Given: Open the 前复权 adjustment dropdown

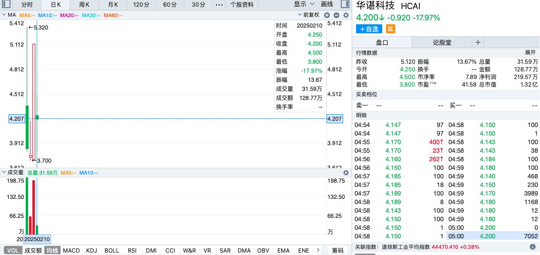Looking at the screenshot, I should click(x=308, y=15).
